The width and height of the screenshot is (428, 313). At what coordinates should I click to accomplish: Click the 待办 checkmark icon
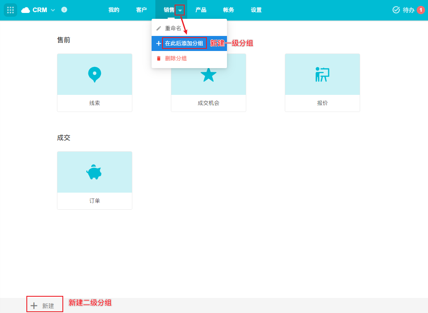(396, 10)
